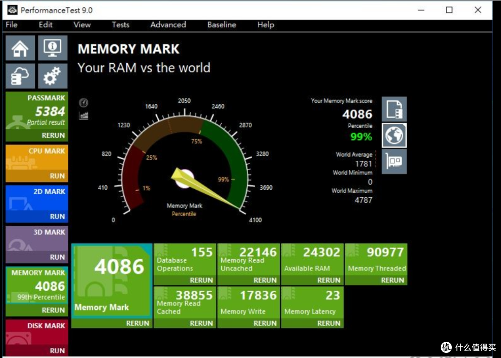Open the Tests menu

(121, 25)
